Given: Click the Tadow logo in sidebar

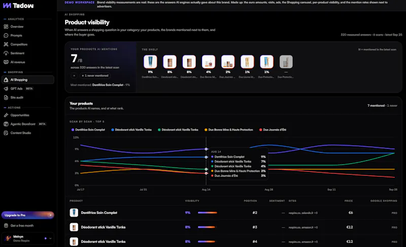Looking at the screenshot, I should pyautogui.click(x=18, y=6).
